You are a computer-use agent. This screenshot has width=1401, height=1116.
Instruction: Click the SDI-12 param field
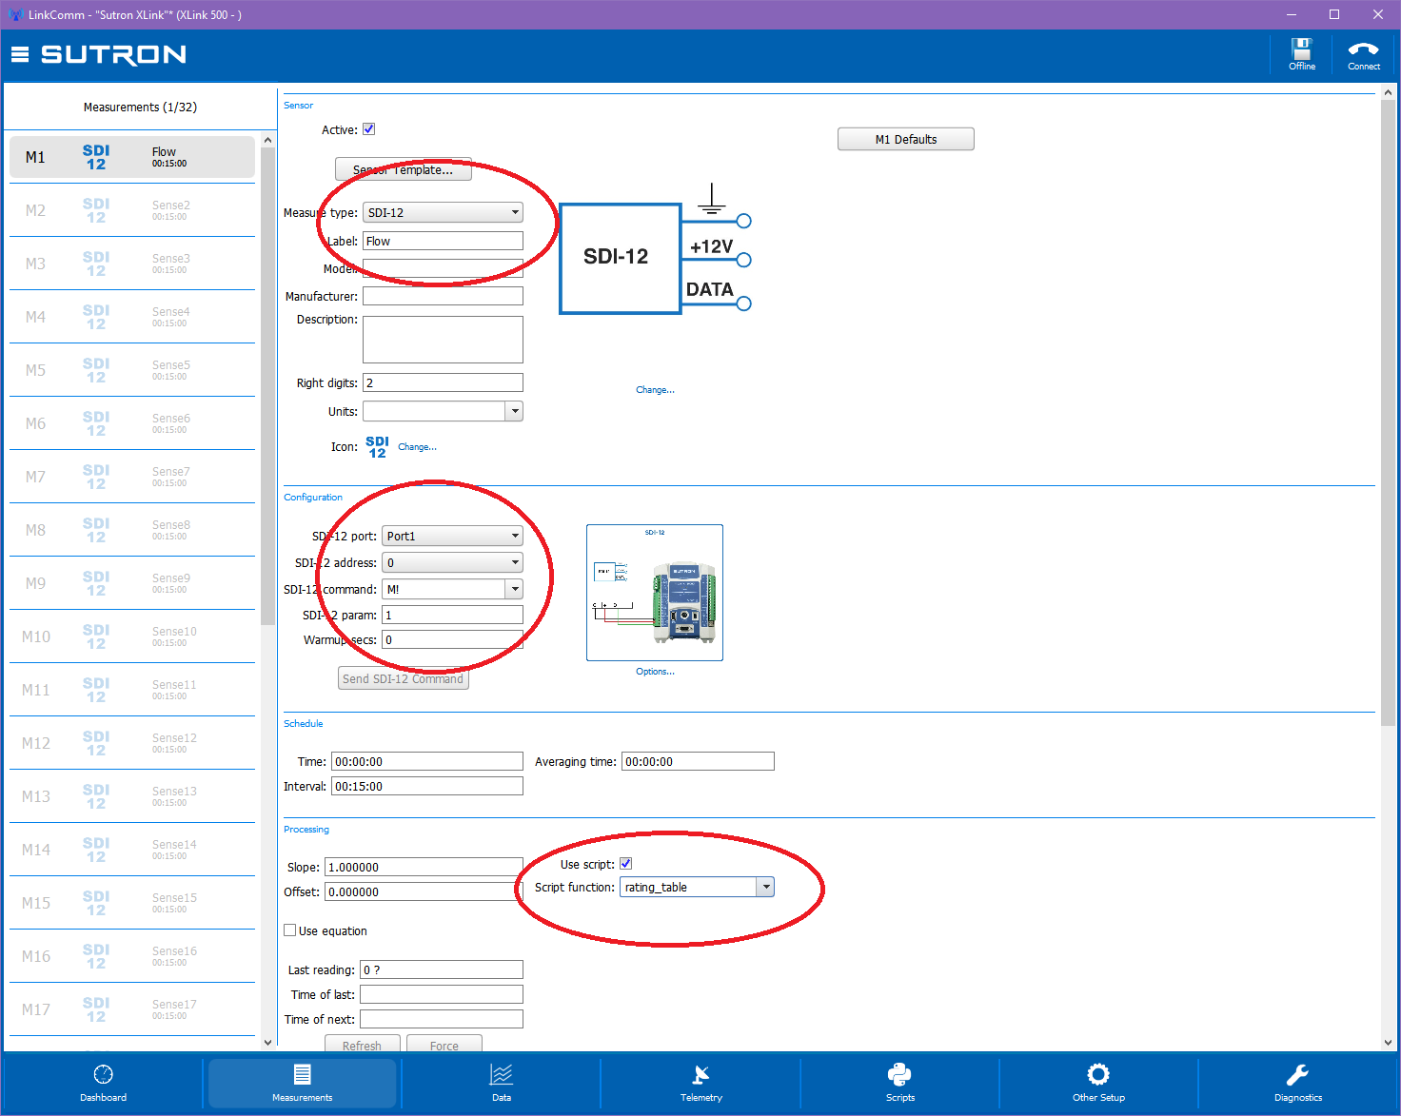(452, 615)
